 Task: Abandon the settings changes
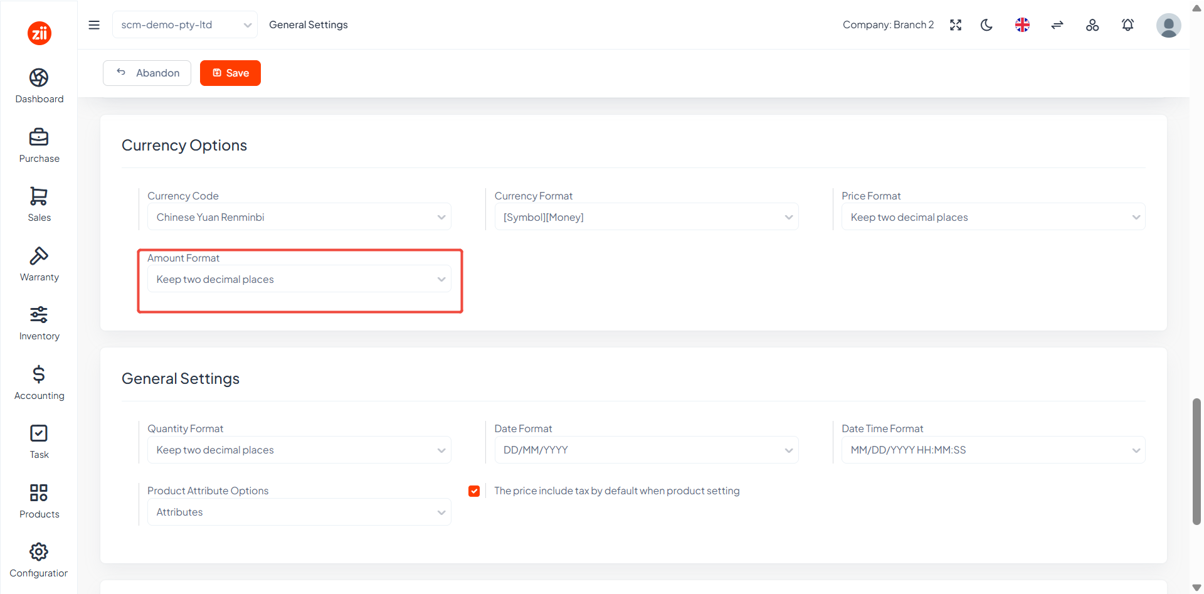pyautogui.click(x=147, y=73)
